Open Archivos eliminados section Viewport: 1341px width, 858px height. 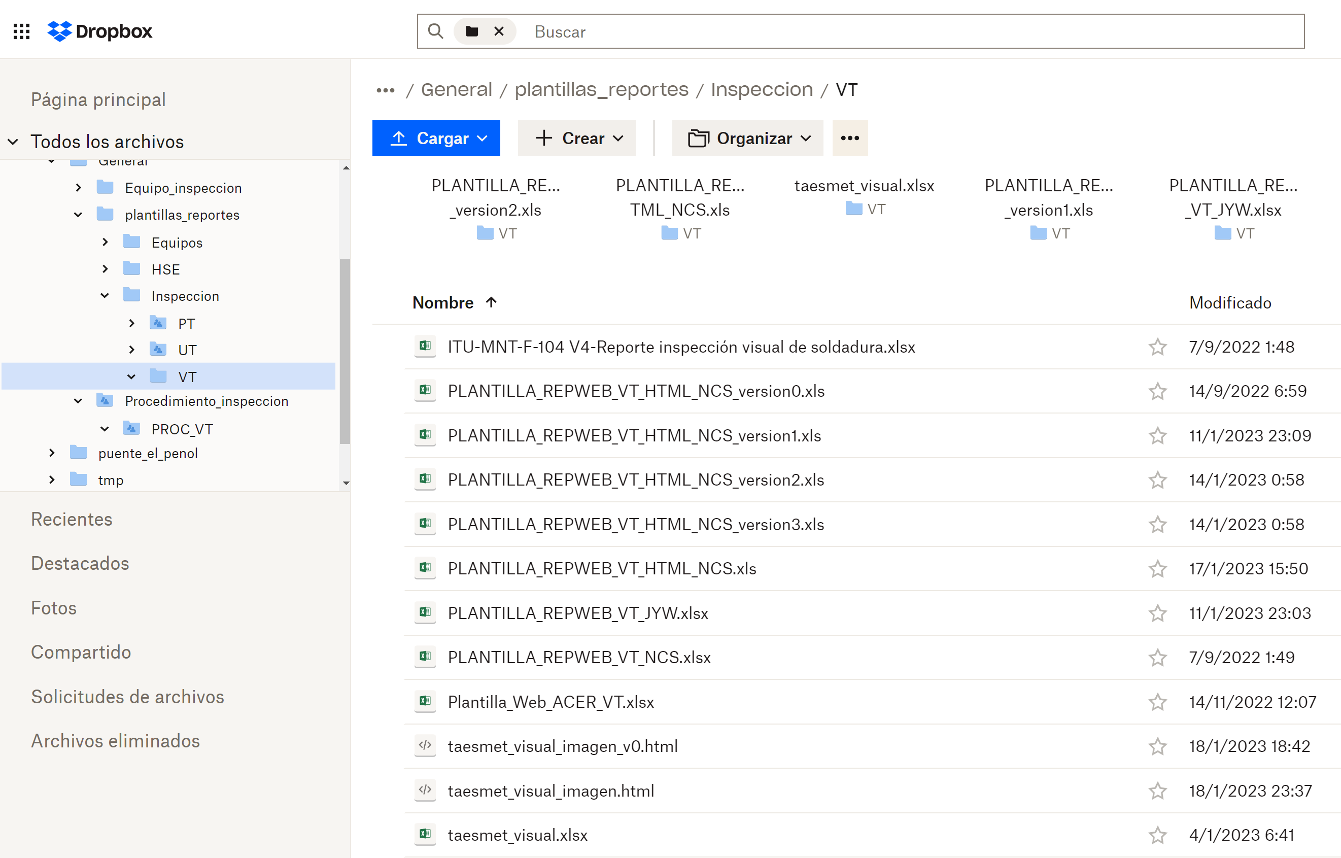point(115,741)
